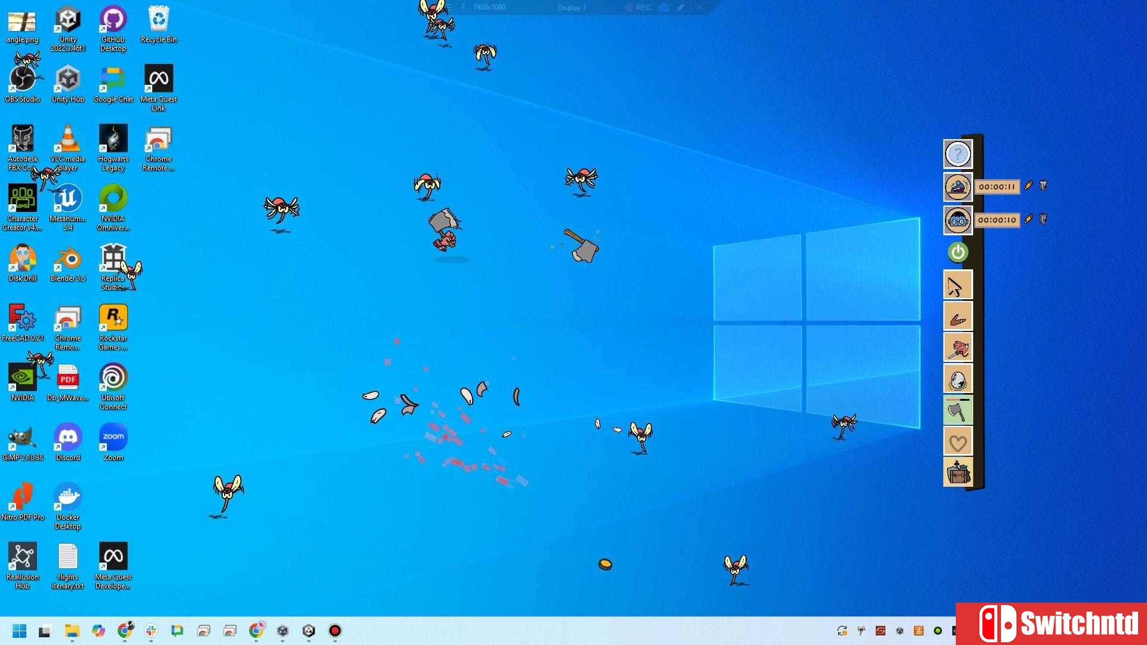This screenshot has width=1147, height=645.
Task: Open GIMP 2.10.38 shortcut
Action: pos(22,442)
